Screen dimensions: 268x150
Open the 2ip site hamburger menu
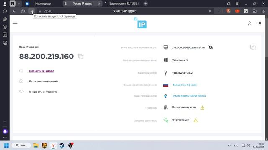click(15, 23)
